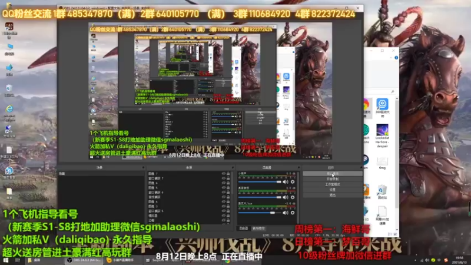The height and width of the screenshot is (265, 471).
Task: Open the Internet Explorer desktop icon
Action: (x=9, y=113)
